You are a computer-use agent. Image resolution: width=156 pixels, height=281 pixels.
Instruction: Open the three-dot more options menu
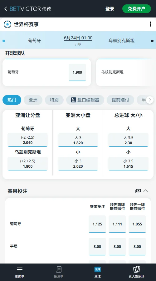pos(150,24)
